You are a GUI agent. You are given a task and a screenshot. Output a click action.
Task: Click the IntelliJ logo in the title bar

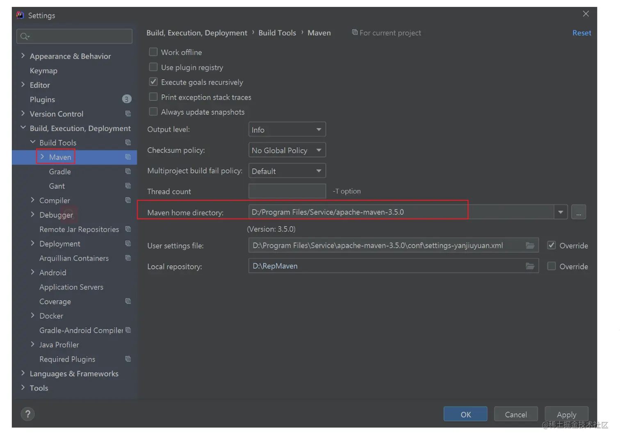[x=20, y=15]
